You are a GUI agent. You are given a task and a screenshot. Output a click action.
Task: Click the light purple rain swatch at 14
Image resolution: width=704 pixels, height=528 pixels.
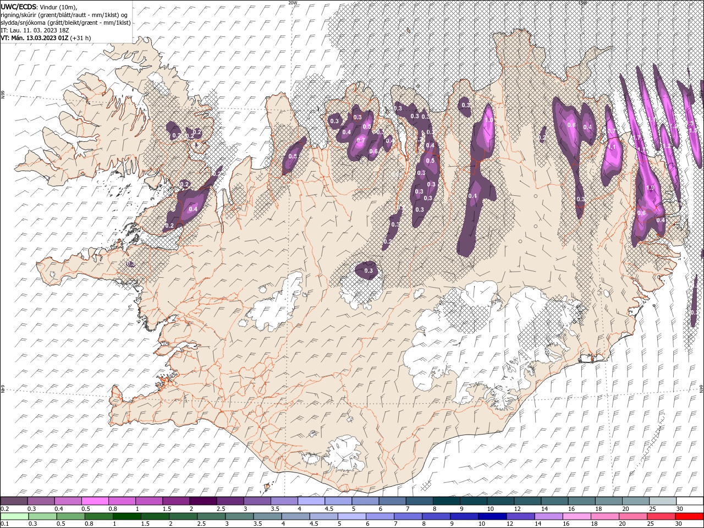(x=548, y=516)
